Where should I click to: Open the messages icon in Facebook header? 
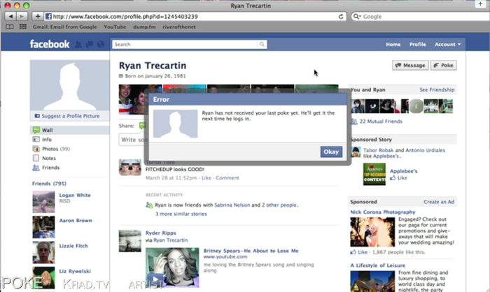[x=90, y=45]
